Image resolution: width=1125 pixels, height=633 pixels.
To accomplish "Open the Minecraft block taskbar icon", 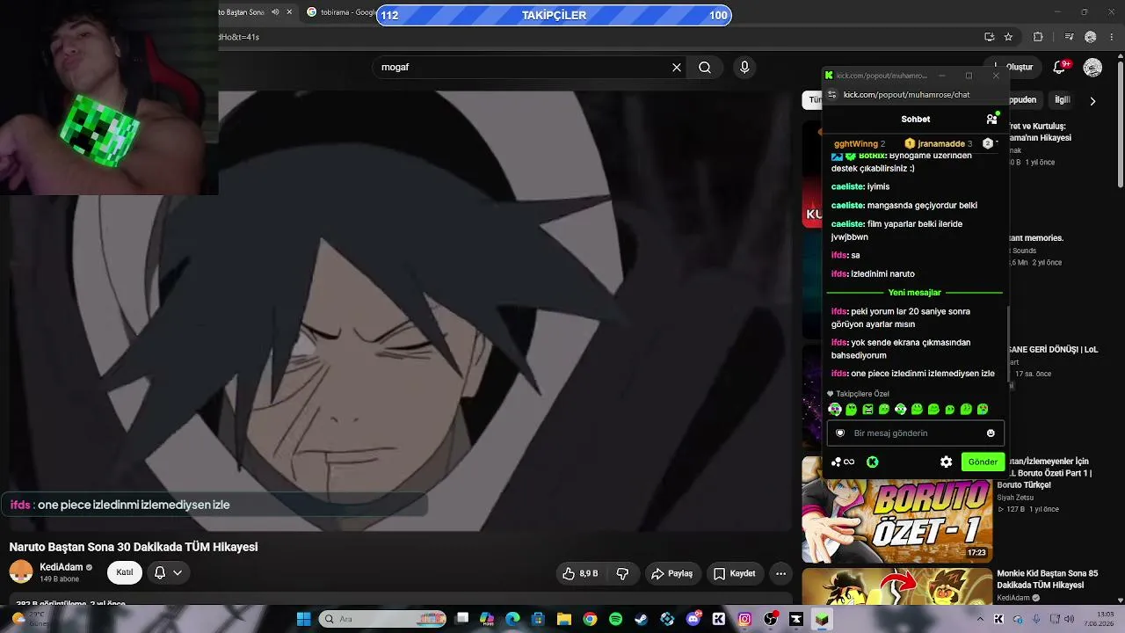I will pos(822,619).
